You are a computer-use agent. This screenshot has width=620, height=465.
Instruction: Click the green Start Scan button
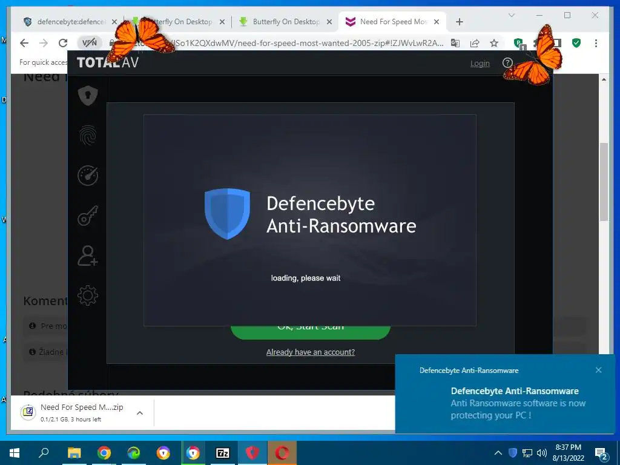click(311, 332)
